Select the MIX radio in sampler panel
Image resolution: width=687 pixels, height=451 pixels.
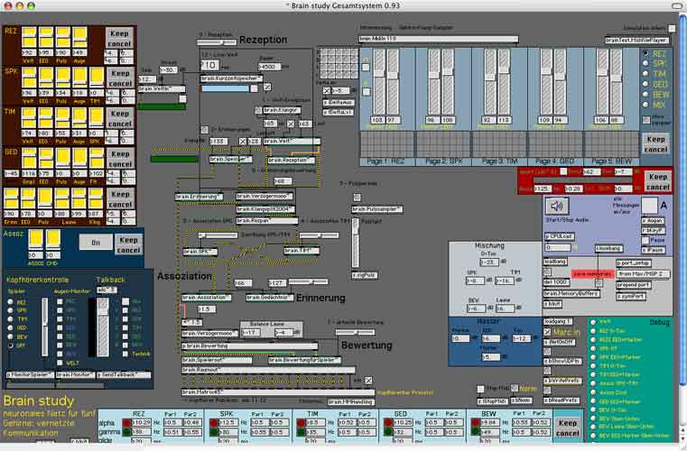tap(645, 105)
